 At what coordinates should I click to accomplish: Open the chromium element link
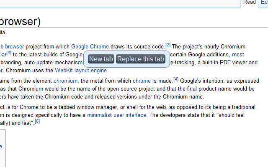click(65, 81)
